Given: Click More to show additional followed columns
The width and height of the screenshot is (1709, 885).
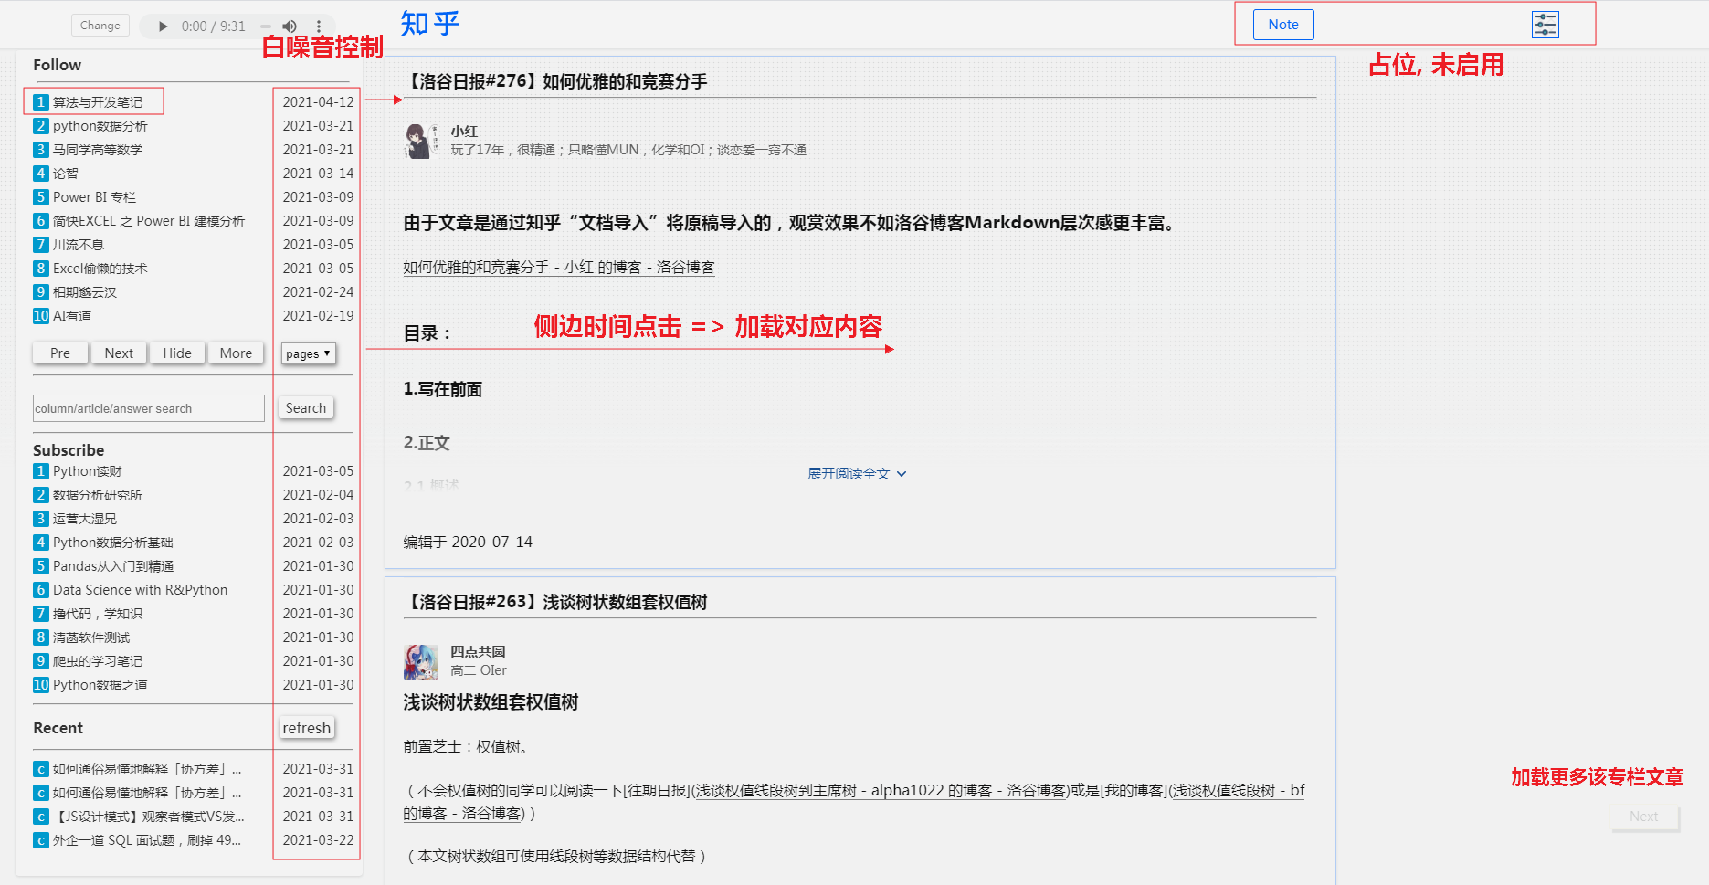Looking at the screenshot, I should click(236, 353).
